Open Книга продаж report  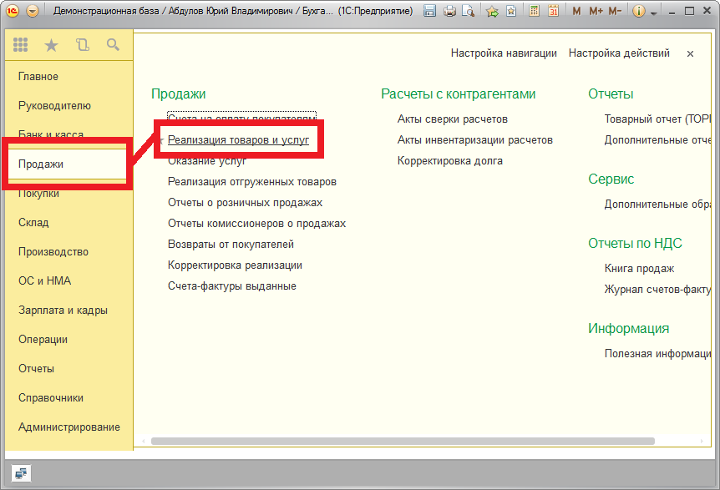[x=639, y=269]
